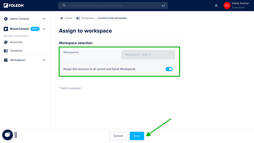Viewport: 254px width, 143px height.
Task: Click the Cancel button
Action: point(118,136)
